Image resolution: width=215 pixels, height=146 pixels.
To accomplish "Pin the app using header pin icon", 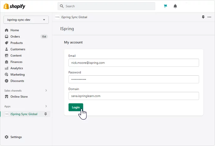I will coord(203,17).
